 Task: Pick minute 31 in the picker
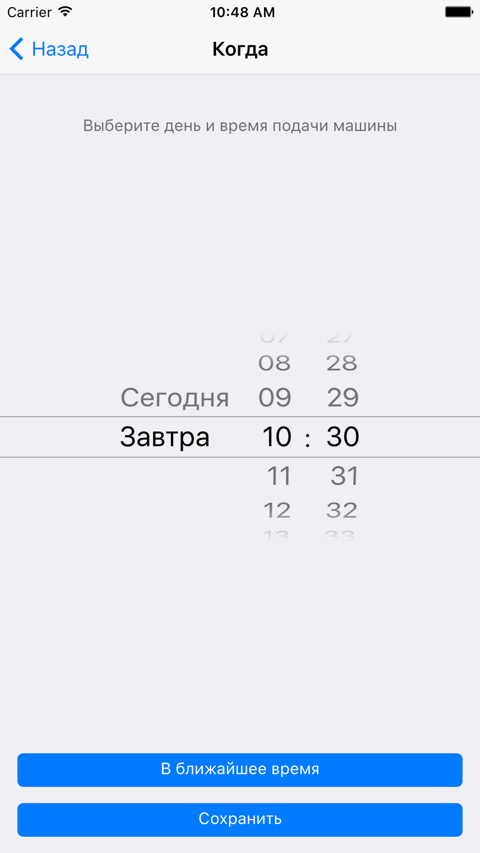click(x=345, y=476)
